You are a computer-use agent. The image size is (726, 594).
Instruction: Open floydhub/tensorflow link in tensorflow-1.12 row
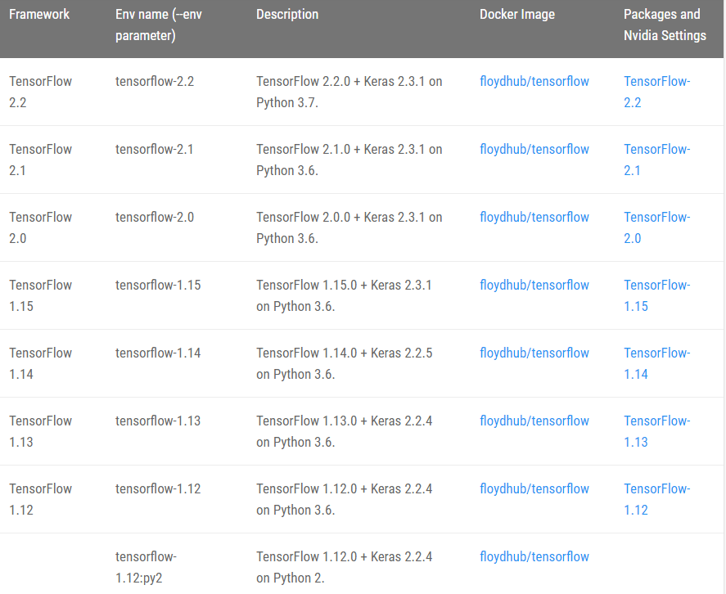pos(534,489)
